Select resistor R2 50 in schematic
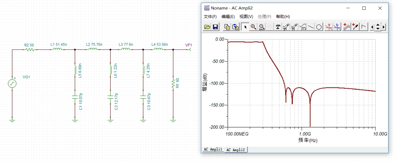Viewport: 394px width, 161px height. pos(29,49)
